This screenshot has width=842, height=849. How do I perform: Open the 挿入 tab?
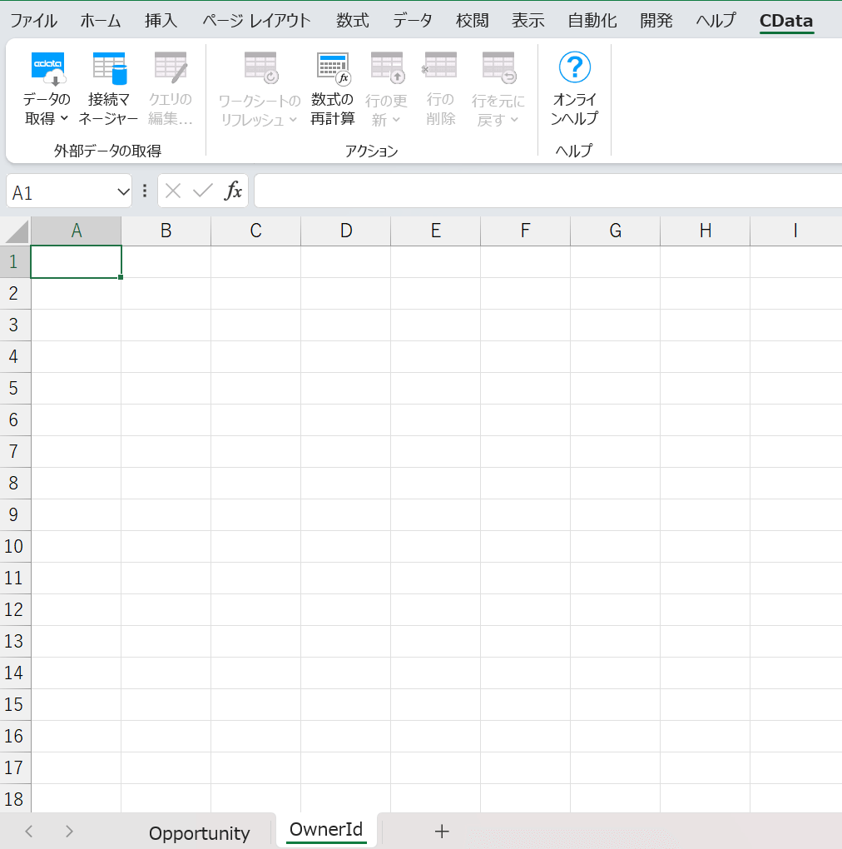[161, 21]
